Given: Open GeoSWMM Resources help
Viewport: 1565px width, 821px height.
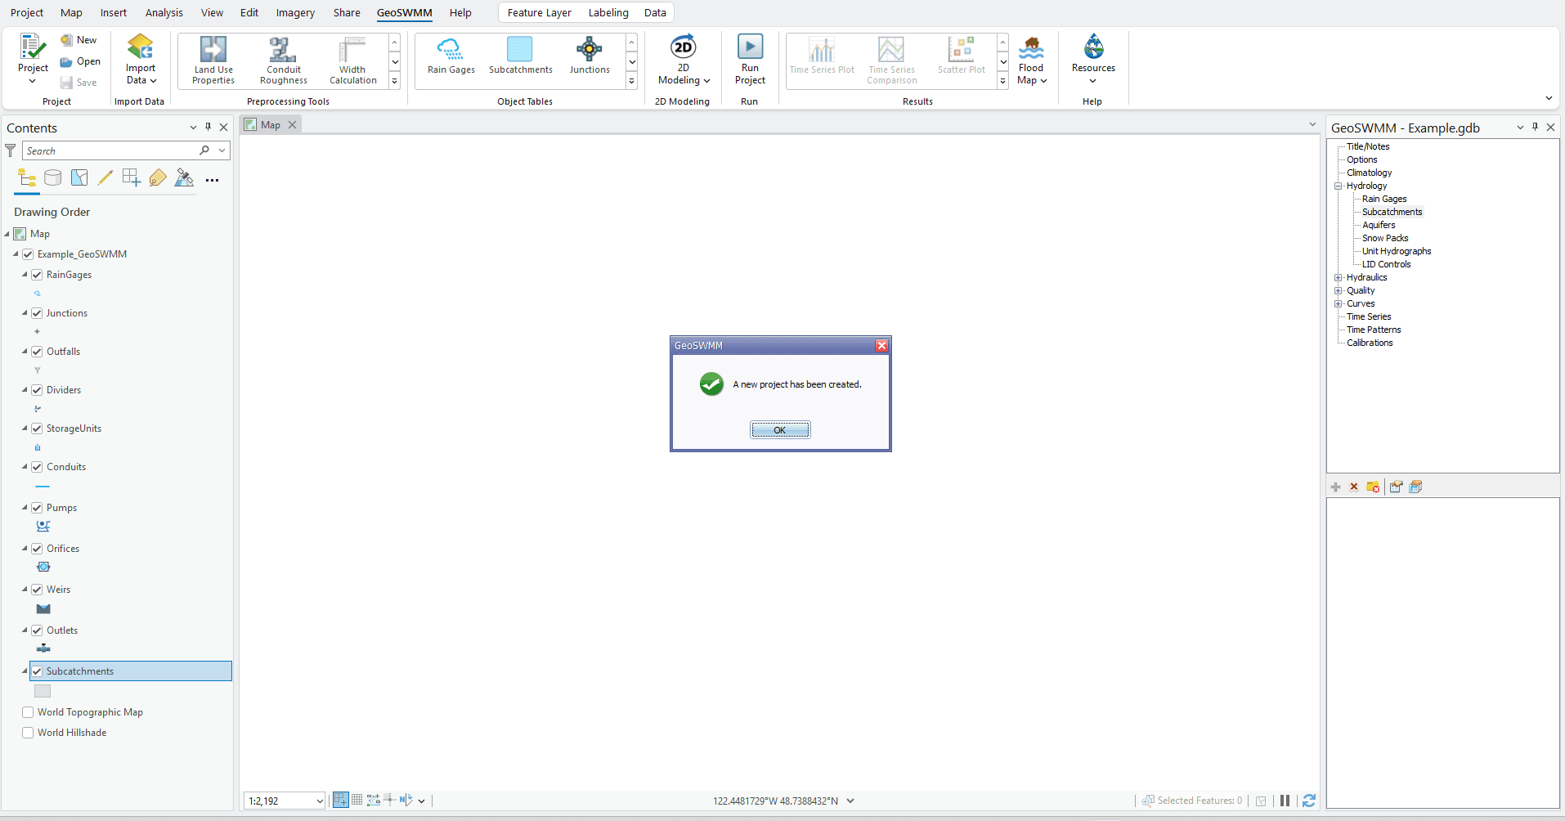Looking at the screenshot, I should click(1092, 59).
